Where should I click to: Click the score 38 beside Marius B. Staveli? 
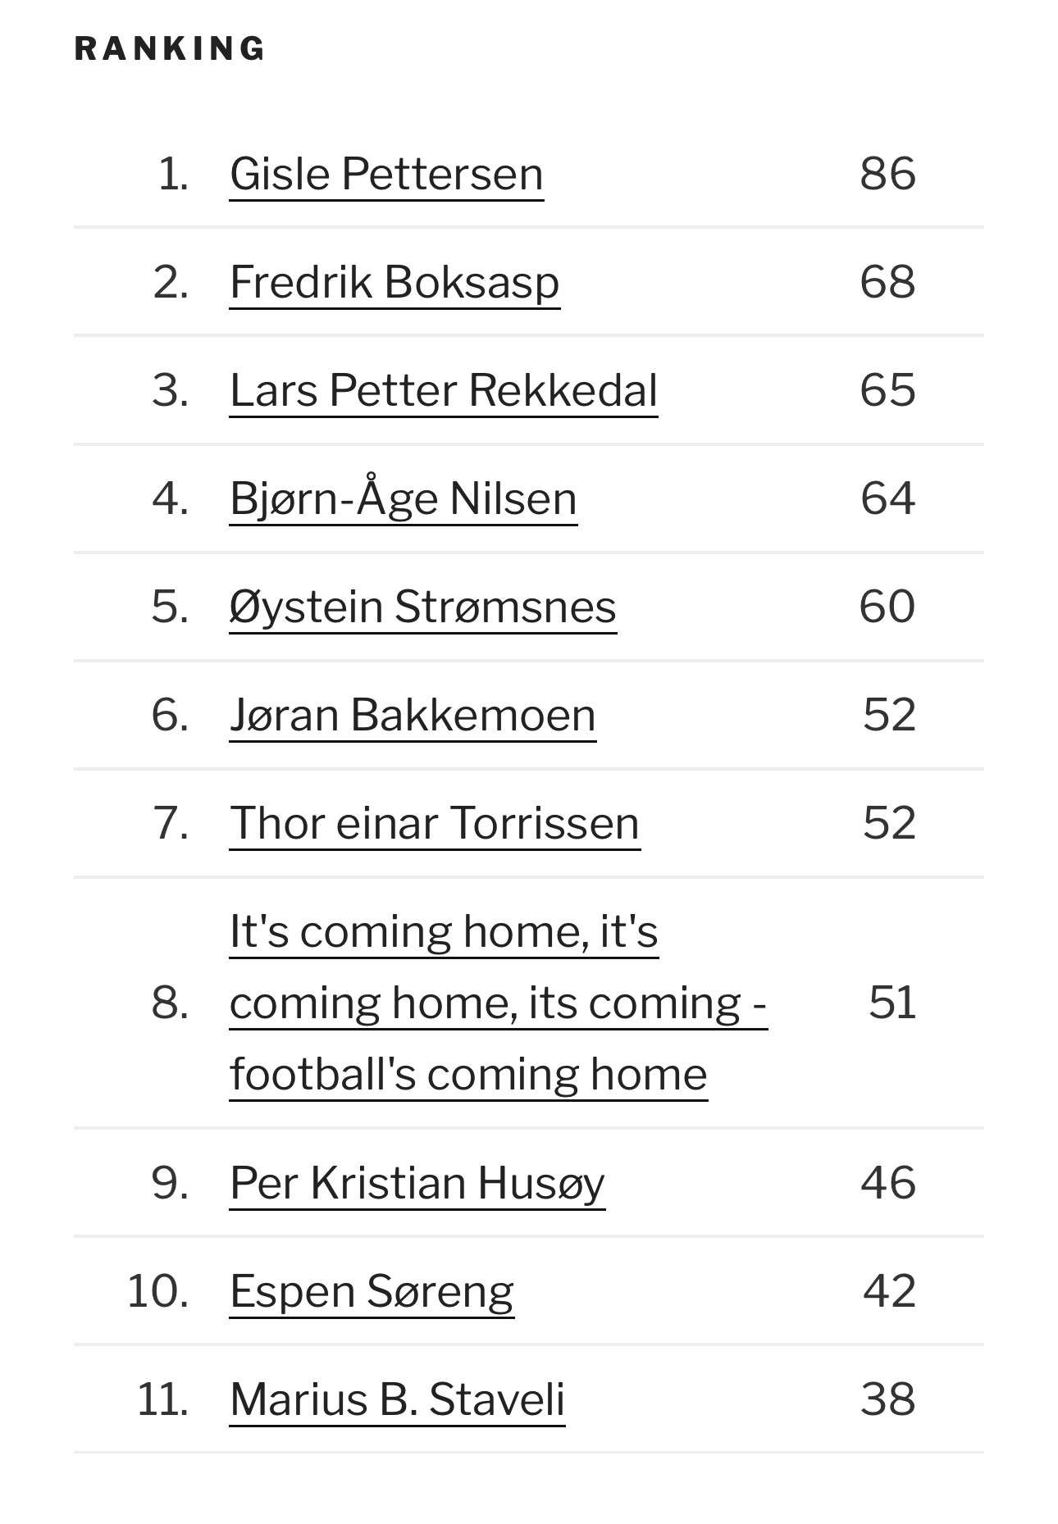coord(887,1399)
